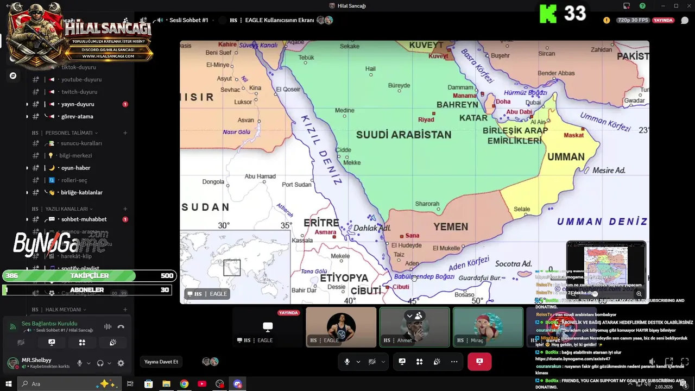
Task: Open activities icon in left voice panel
Action: click(x=82, y=343)
